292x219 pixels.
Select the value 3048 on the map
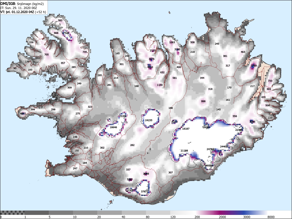coord(146,174)
